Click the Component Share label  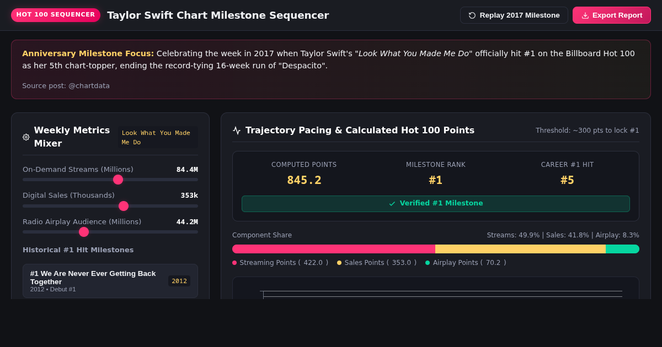[262, 235]
